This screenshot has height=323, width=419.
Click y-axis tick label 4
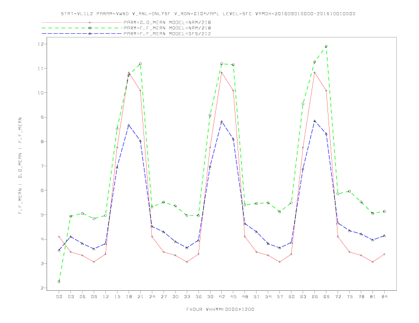(x=42, y=239)
